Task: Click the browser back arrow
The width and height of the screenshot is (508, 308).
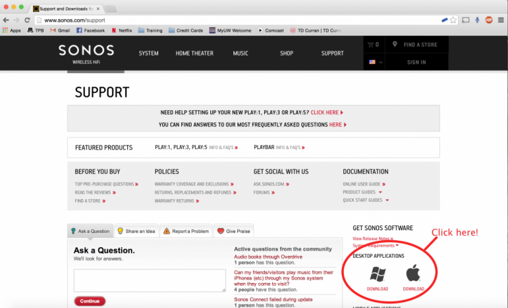Action: [6, 20]
